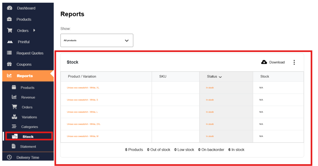
Task: Click the Products briefcase icon in sidebar
Action: [x=9, y=19]
